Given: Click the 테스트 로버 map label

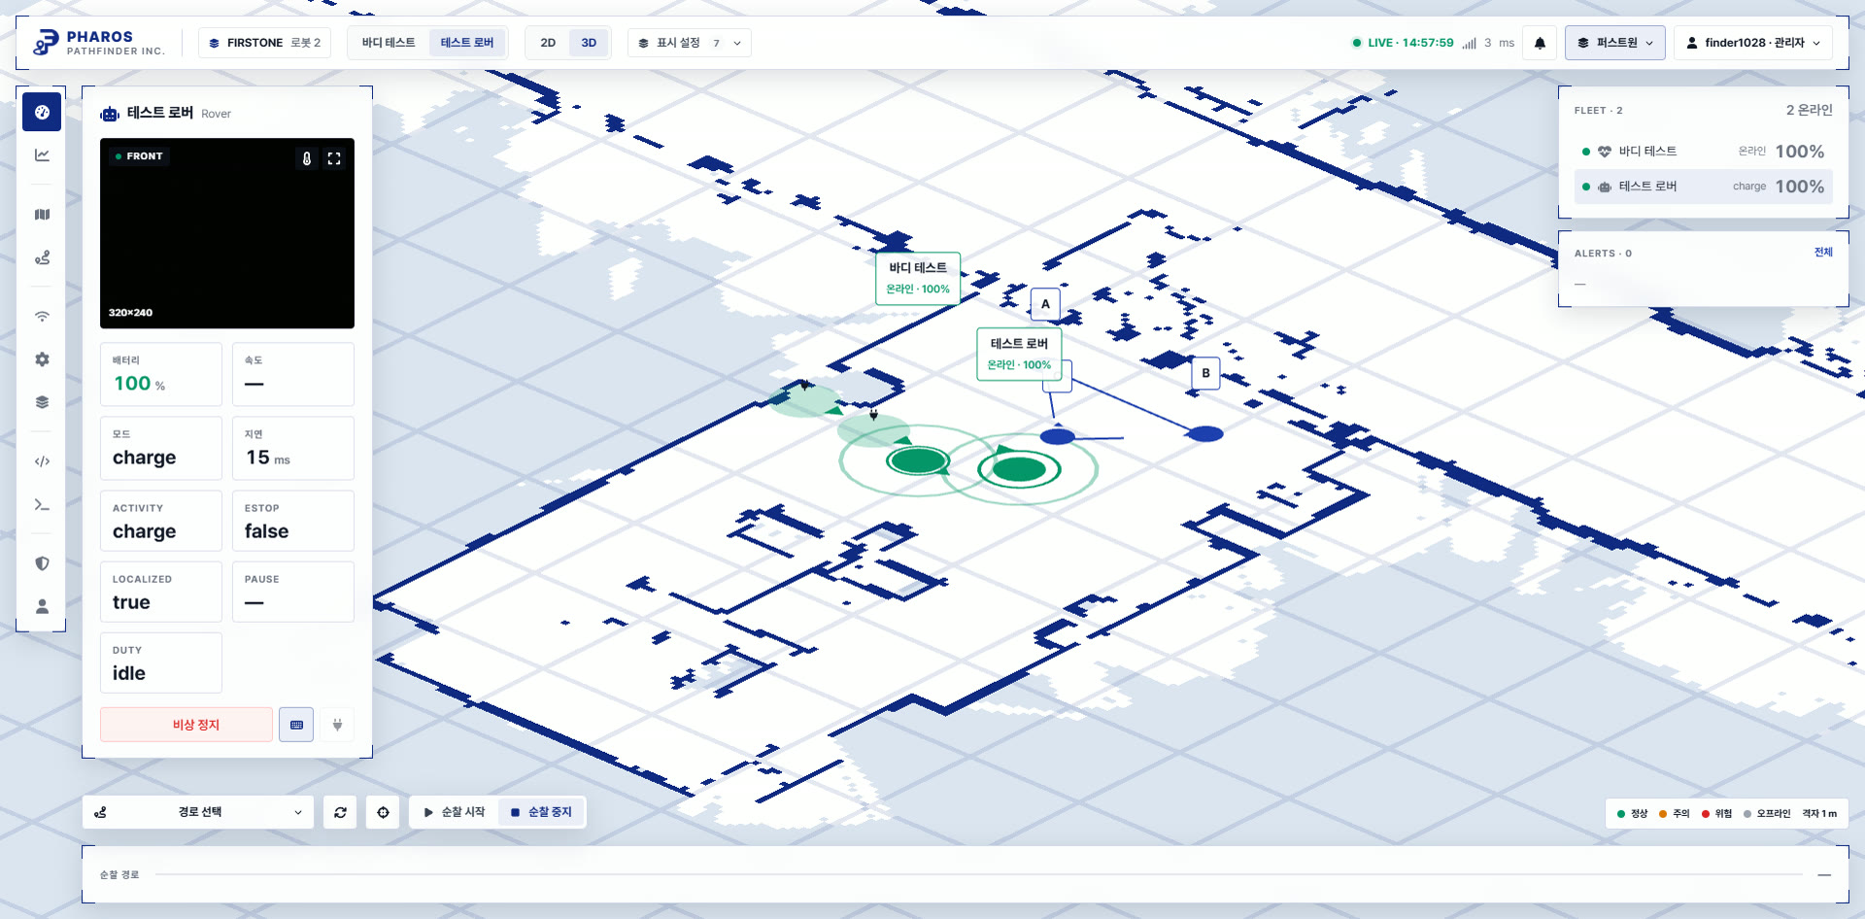Looking at the screenshot, I should coord(1019,355).
